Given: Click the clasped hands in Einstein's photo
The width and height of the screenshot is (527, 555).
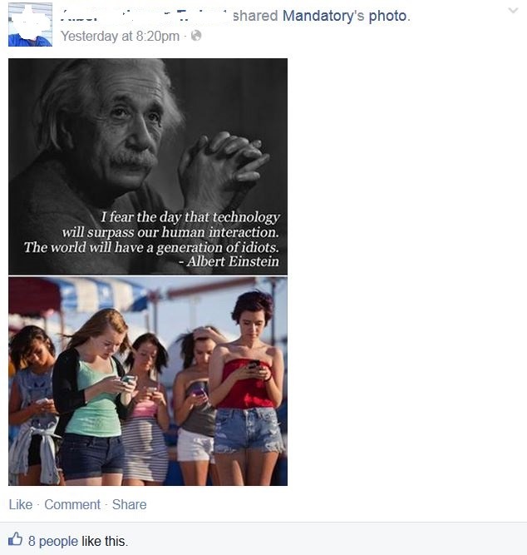Looking at the screenshot, I should click(x=223, y=163).
